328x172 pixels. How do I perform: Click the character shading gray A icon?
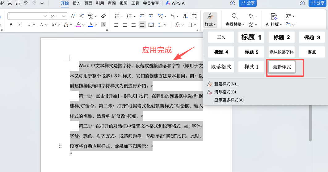[103, 25]
